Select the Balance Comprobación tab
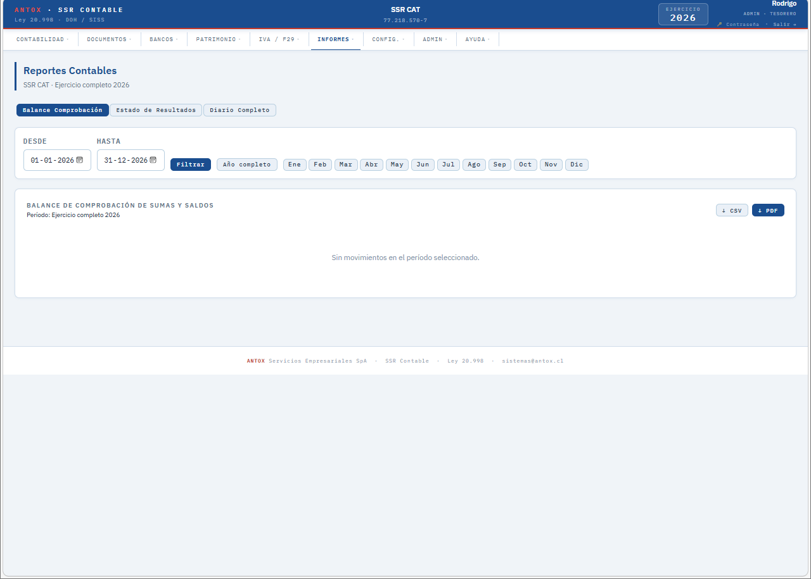The width and height of the screenshot is (811, 579). point(62,110)
